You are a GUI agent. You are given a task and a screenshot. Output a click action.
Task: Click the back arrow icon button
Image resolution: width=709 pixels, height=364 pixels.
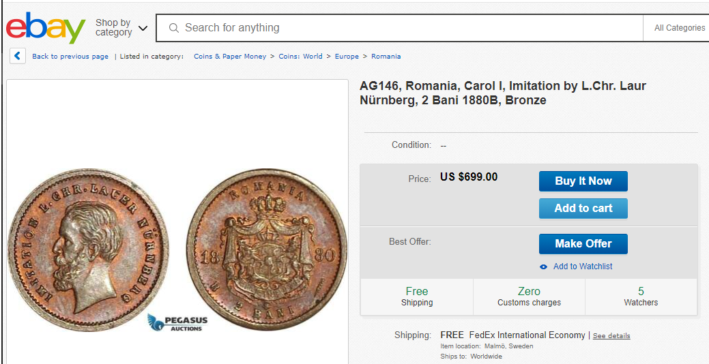coord(18,57)
